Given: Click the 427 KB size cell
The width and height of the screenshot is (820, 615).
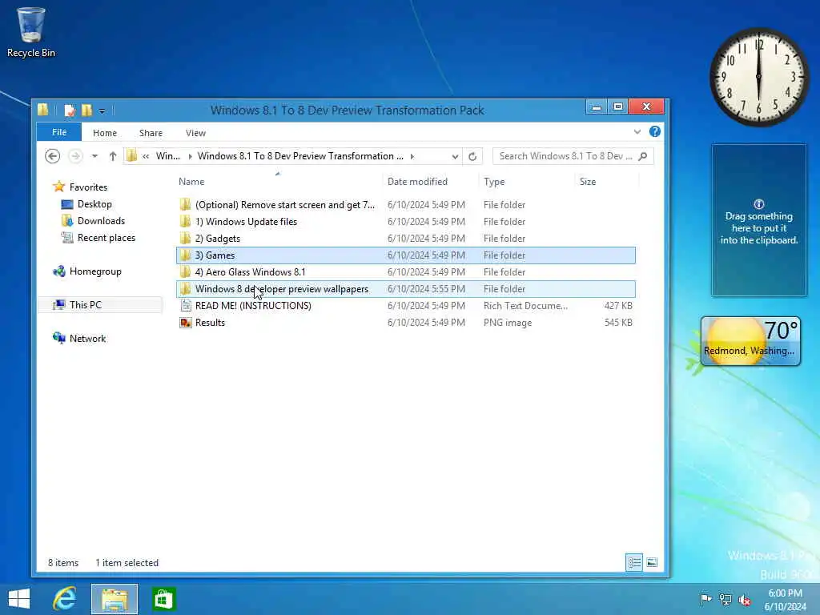Looking at the screenshot, I should [618, 305].
